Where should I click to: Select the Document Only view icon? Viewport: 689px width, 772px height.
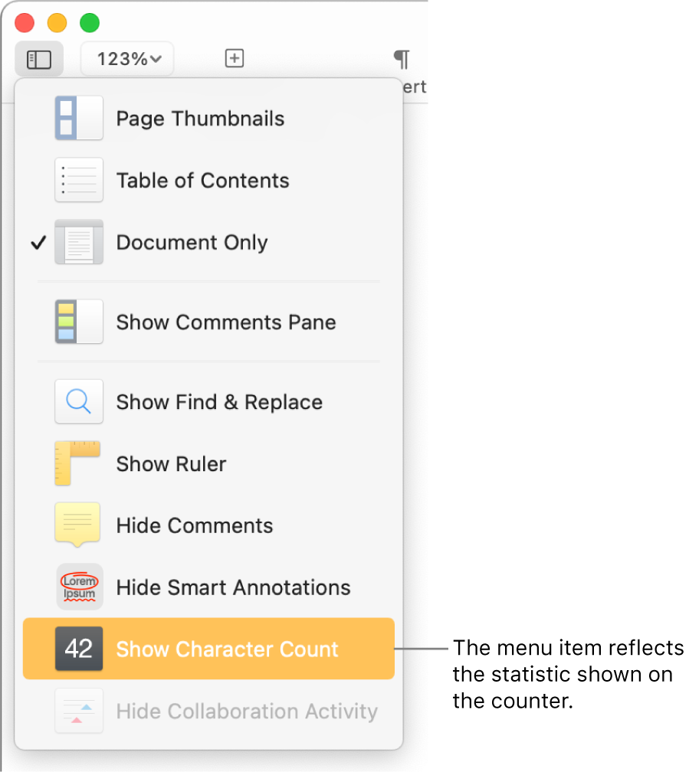pyautogui.click(x=79, y=242)
